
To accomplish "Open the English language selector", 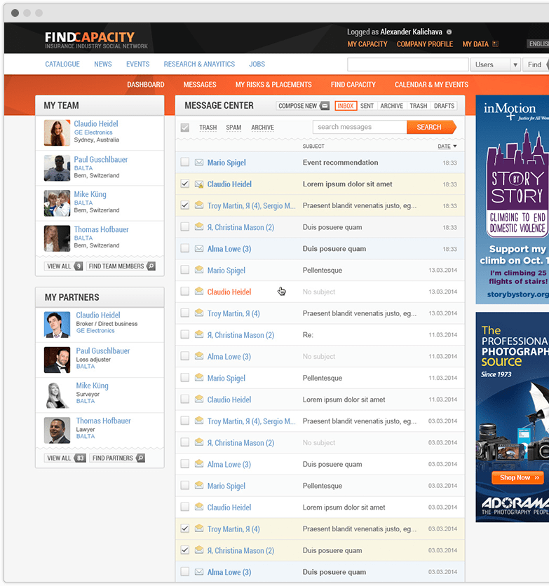I will [x=538, y=44].
